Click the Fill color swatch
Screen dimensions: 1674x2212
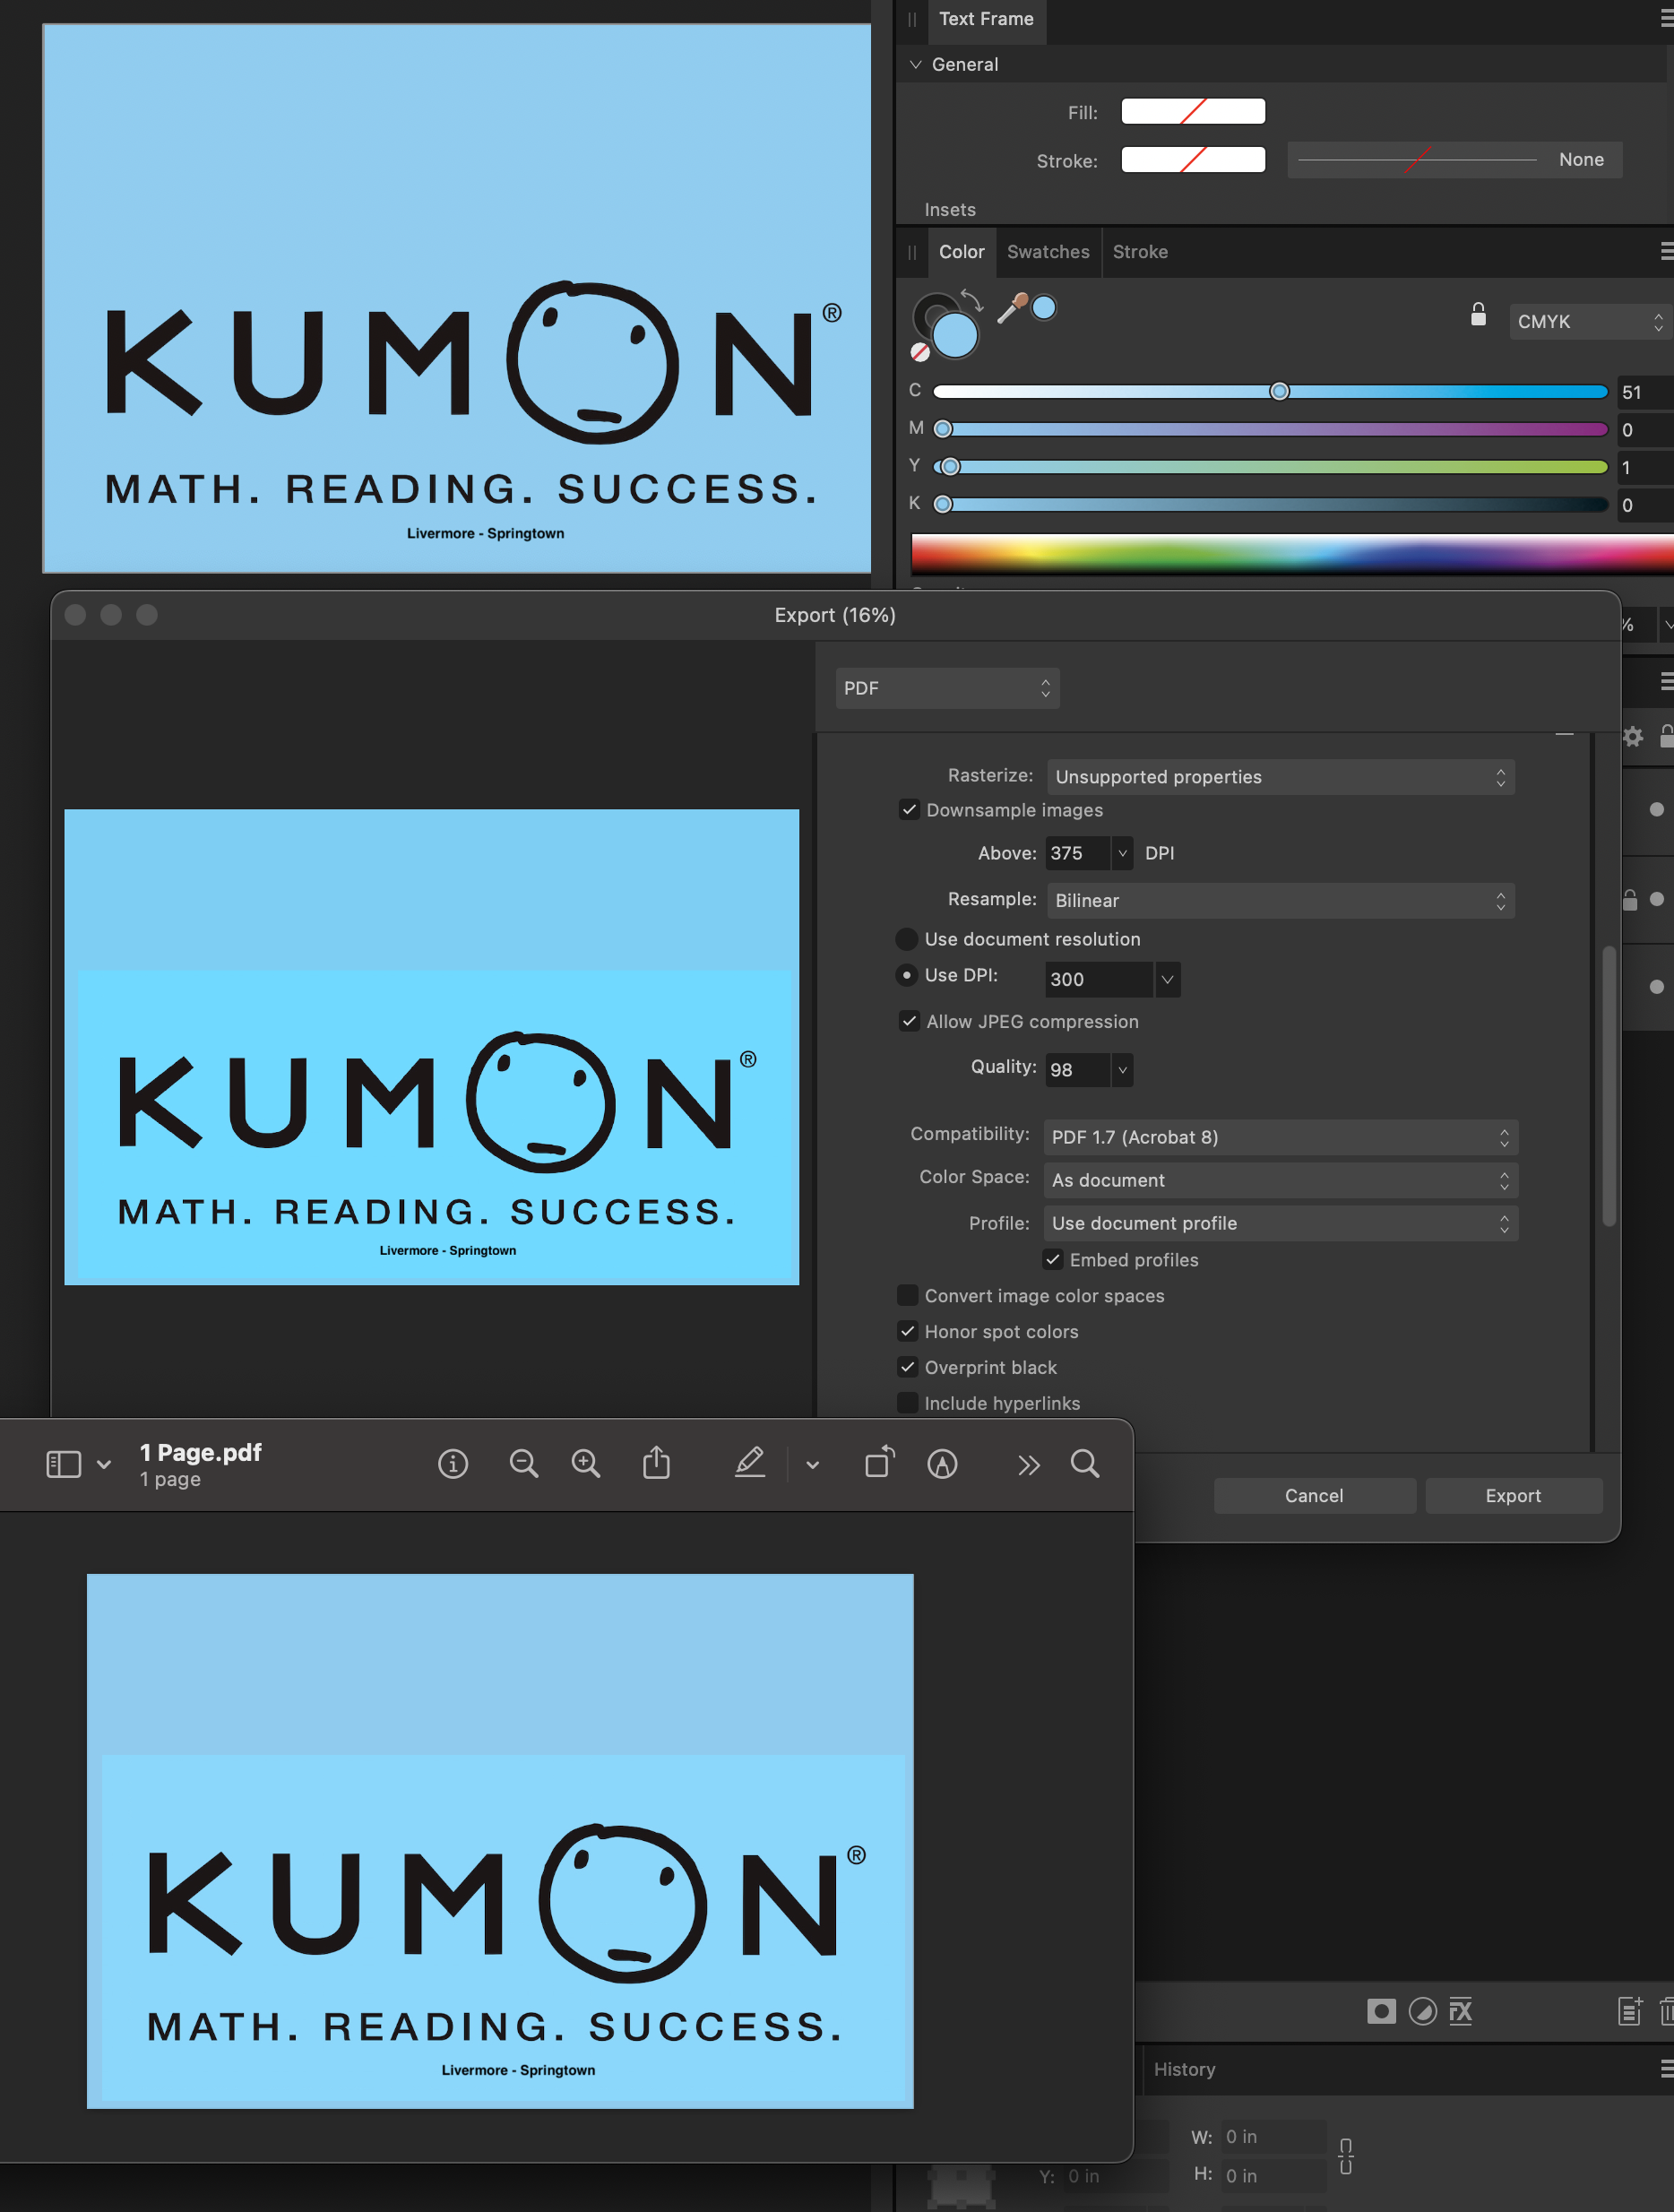pyautogui.click(x=1193, y=111)
